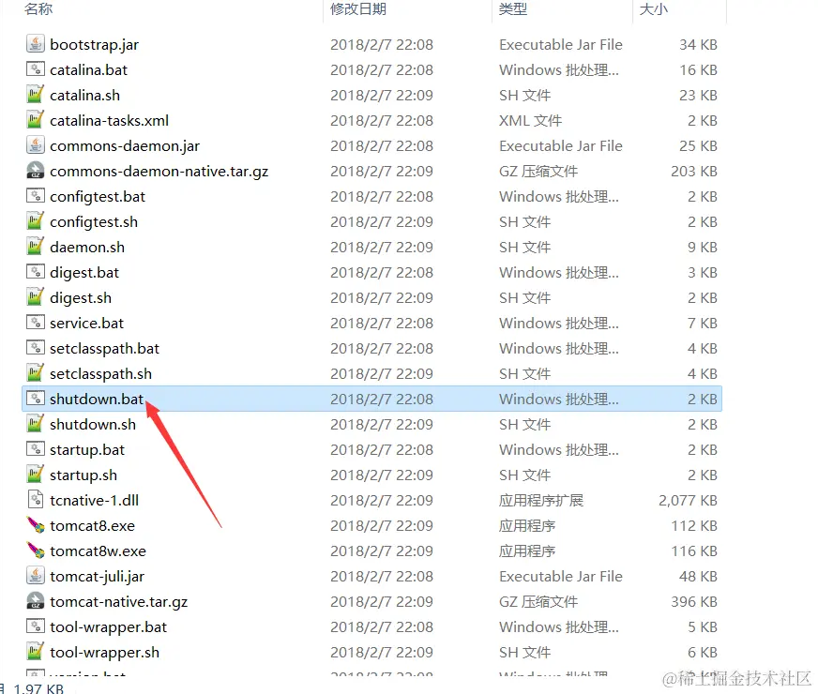Click the 34 KB size value
818x694 pixels.
click(698, 44)
